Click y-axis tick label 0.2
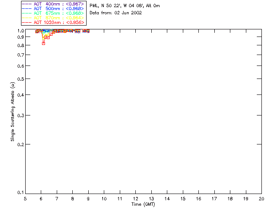The image size is (269, 215). pyautogui.click(x=21, y=144)
